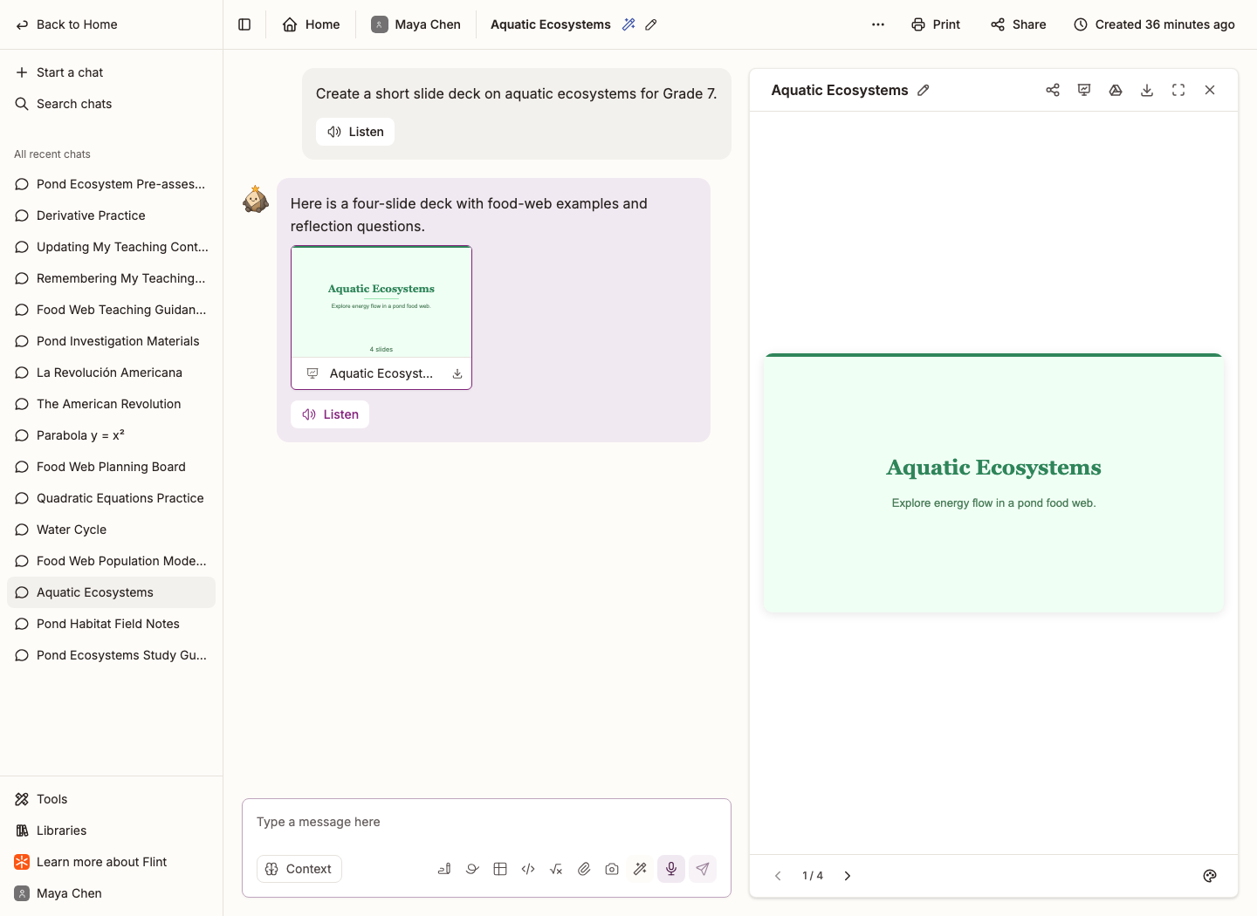Go to the next slide
Viewport: 1257px width, 916px height.
pos(847,876)
